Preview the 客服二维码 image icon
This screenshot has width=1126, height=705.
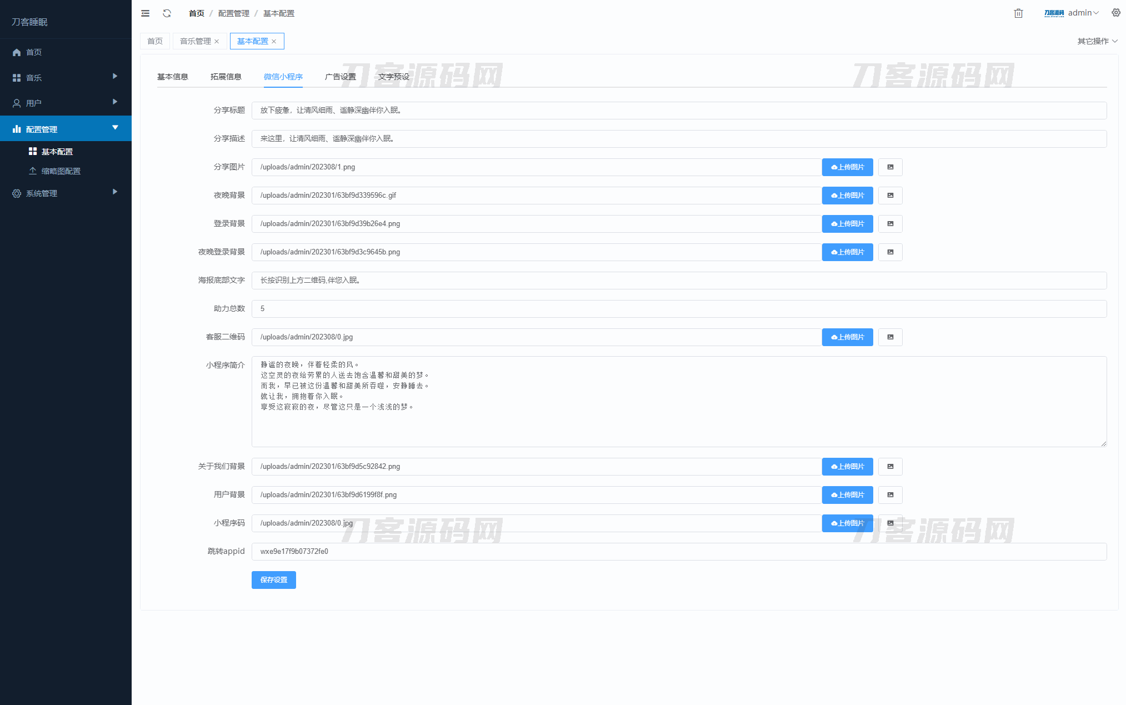pyautogui.click(x=890, y=337)
